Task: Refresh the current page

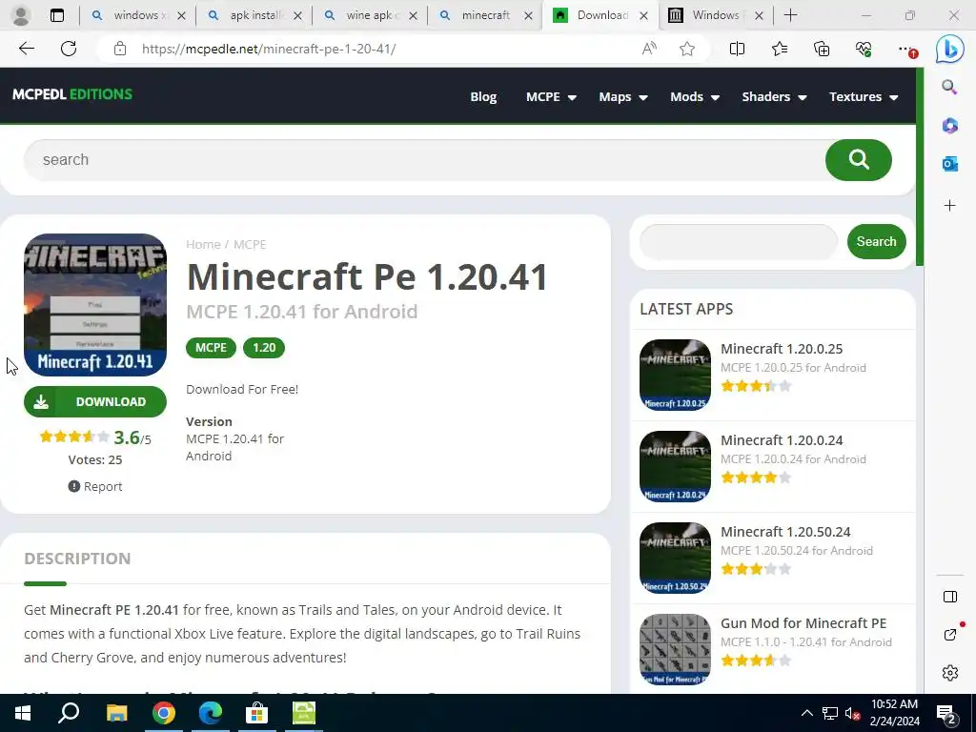Action: pyautogui.click(x=69, y=49)
